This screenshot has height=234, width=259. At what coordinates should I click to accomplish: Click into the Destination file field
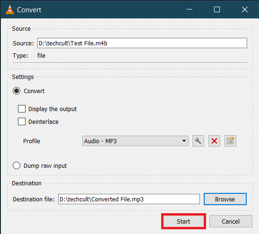coord(129,199)
